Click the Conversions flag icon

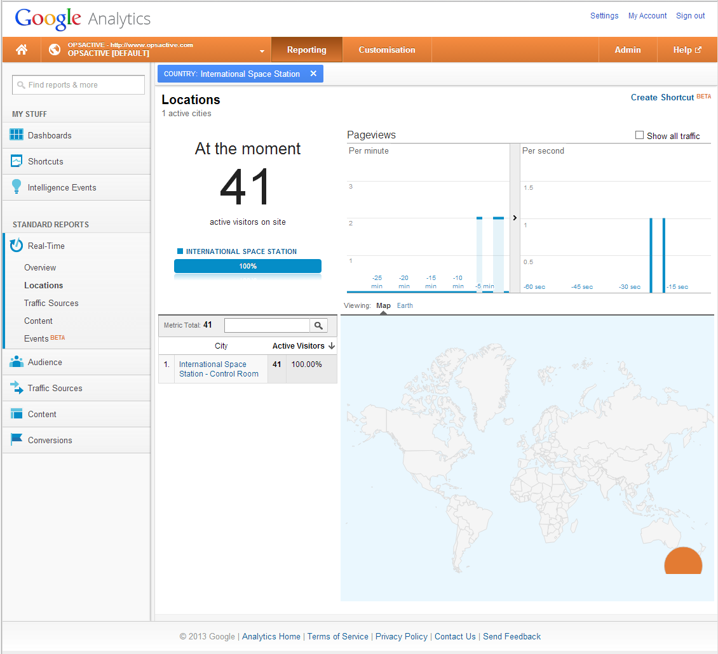(17, 439)
